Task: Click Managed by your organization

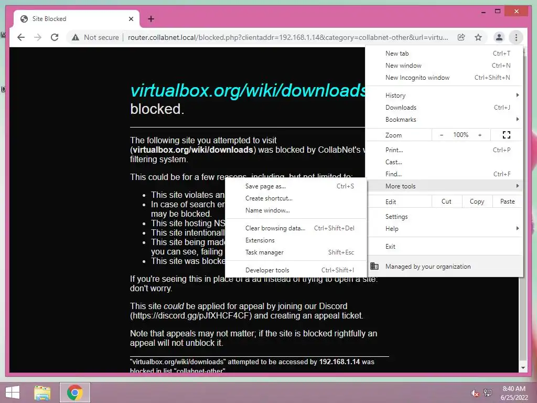Action: point(444,266)
